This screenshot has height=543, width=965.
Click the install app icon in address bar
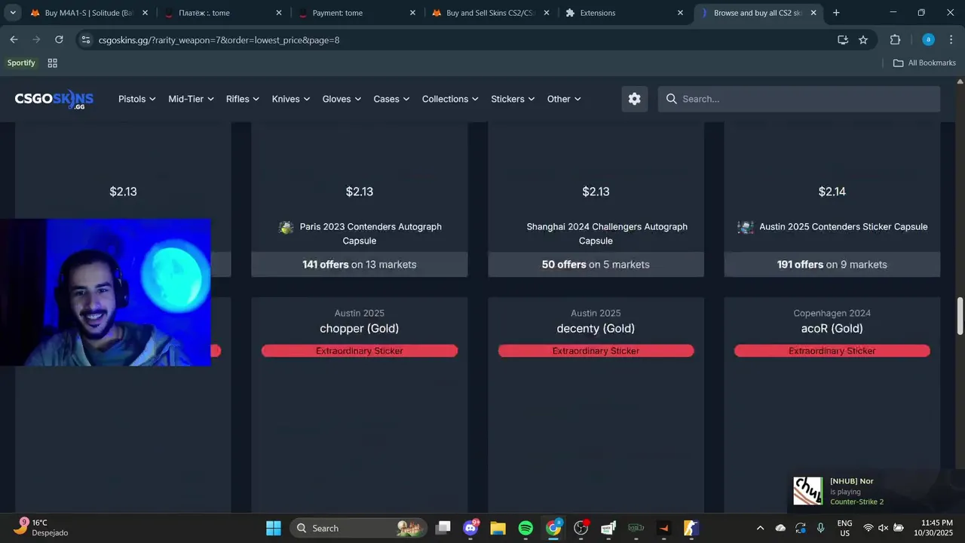point(843,39)
